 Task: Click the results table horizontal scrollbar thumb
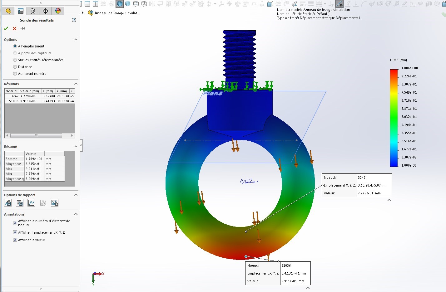coord(36,135)
